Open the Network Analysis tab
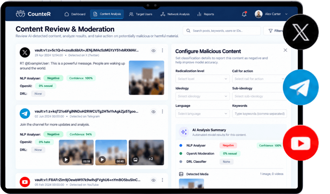Viewport: 330px width, 194px height. point(175,14)
